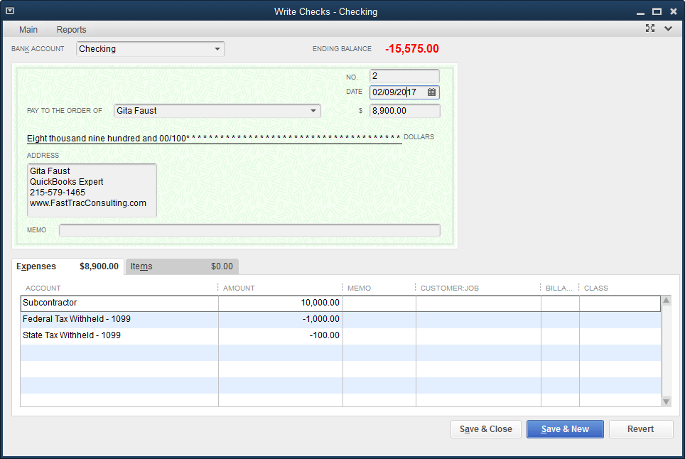Image resolution: width=685 pixels, height=459 pixels.
Task: Click into the Memo field
Action: [x=249, y=230]
